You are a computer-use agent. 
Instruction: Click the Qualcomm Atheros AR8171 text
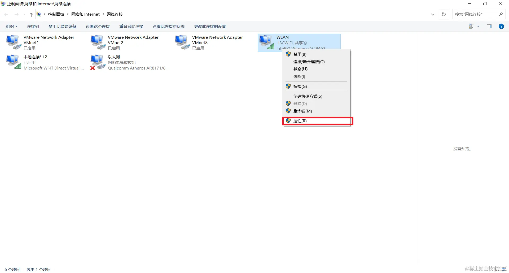(138, 68)
